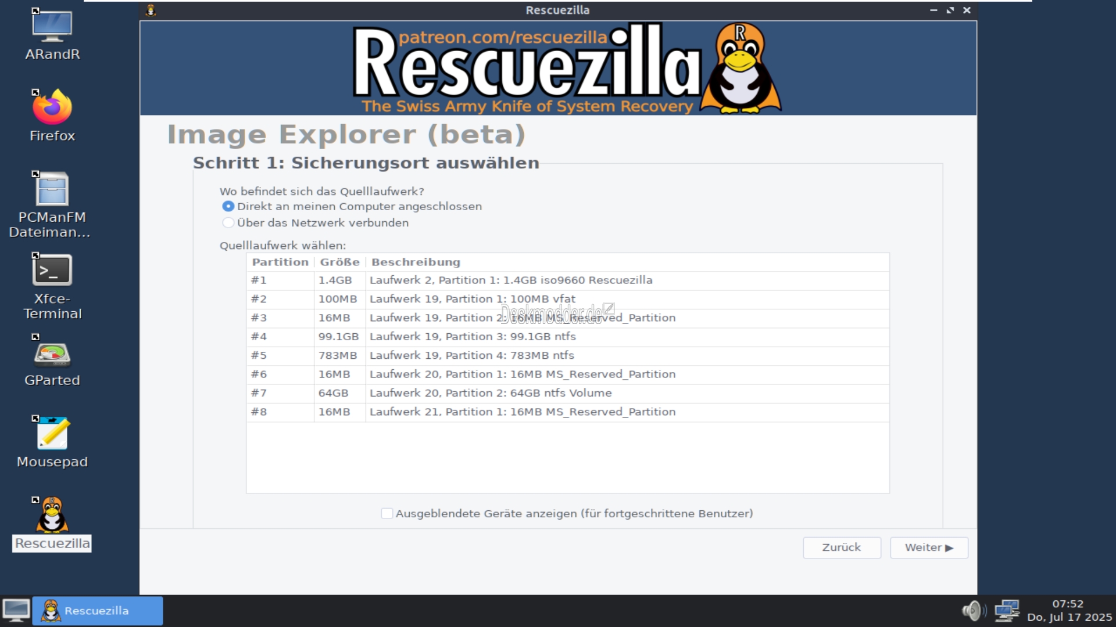Click the Zurück button
Image resolution: width=1116 pixels, height=627 pixels.
point(842,547)
